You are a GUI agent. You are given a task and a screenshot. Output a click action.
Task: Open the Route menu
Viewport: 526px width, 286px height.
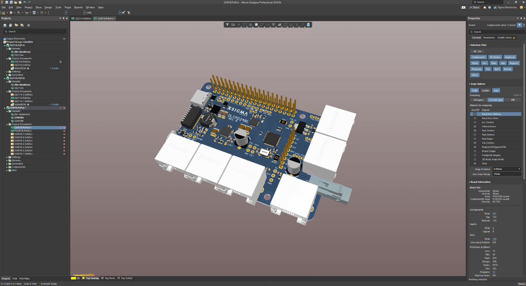[x=68, y=7]
